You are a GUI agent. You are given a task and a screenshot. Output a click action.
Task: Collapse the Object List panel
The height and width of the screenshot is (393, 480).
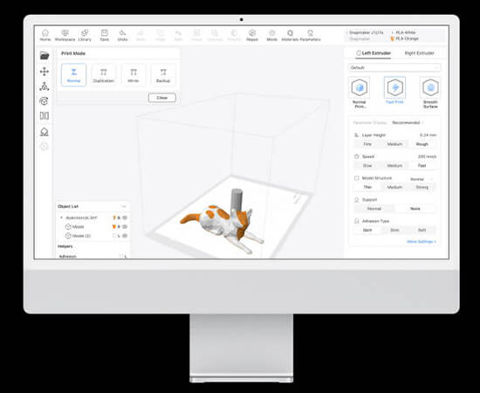(124, 206)
